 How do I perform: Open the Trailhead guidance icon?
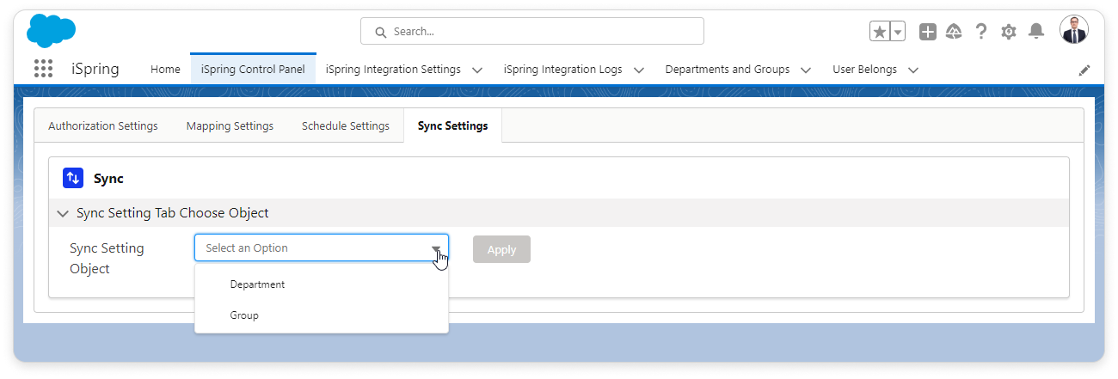click(953, 32)
